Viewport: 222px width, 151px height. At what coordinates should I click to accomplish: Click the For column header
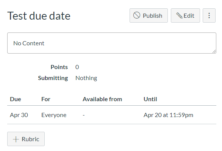point(46,99)
